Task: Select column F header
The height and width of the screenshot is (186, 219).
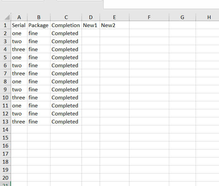Action: tap(149, 17)
